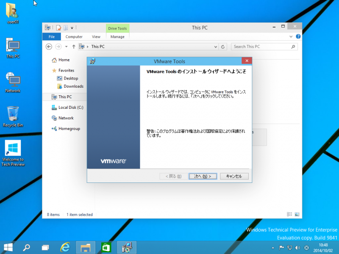Image resolution: width=339 pixels, height=254 pixels.
Task: Click the Explorer Help question mark icon
Action: click(x=298, y=37)
